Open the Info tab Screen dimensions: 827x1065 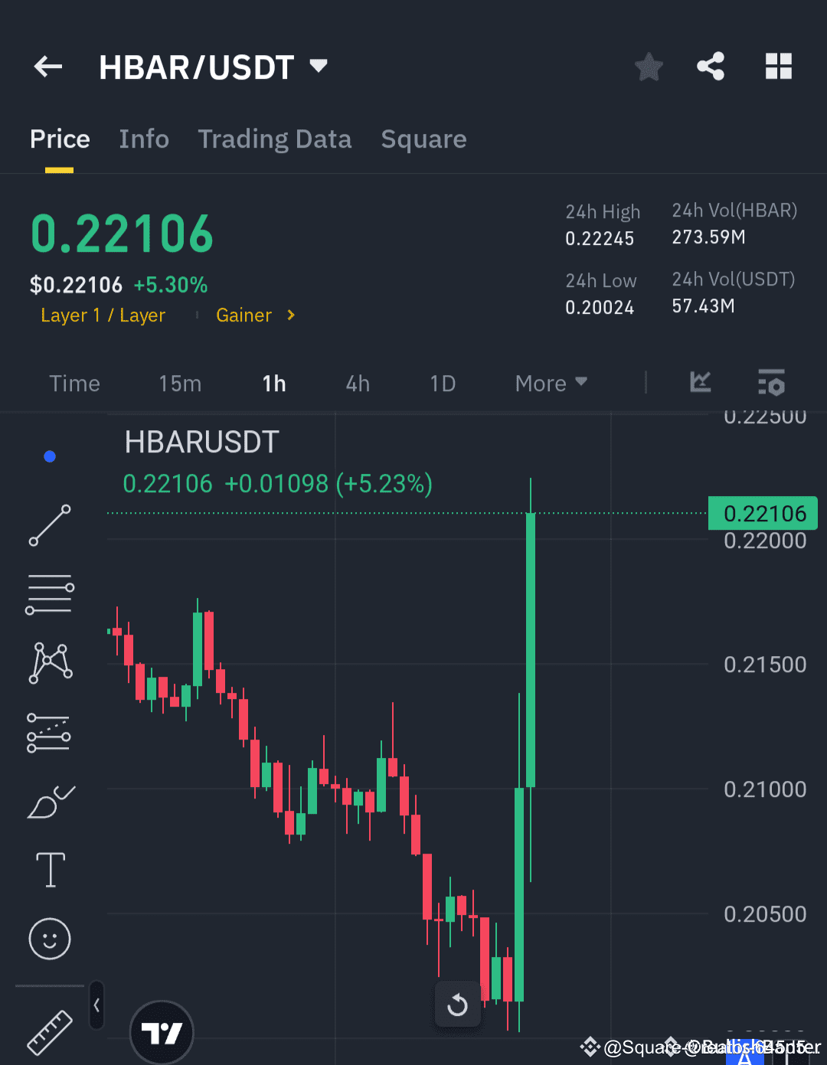(x=144, y=139)
